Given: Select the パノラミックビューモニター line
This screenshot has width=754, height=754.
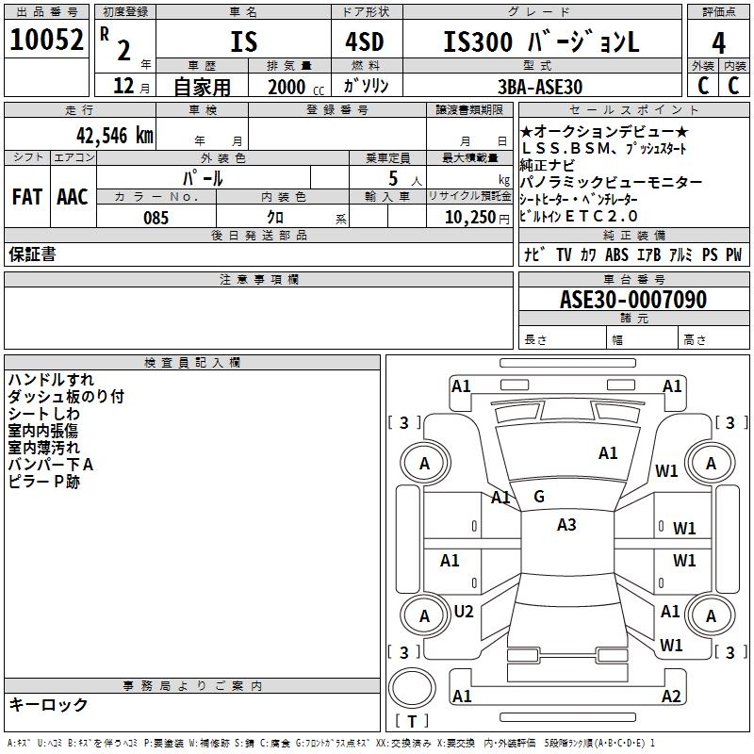Looking at the screenshot, I should pyautogui.click(x=611, y=182).
